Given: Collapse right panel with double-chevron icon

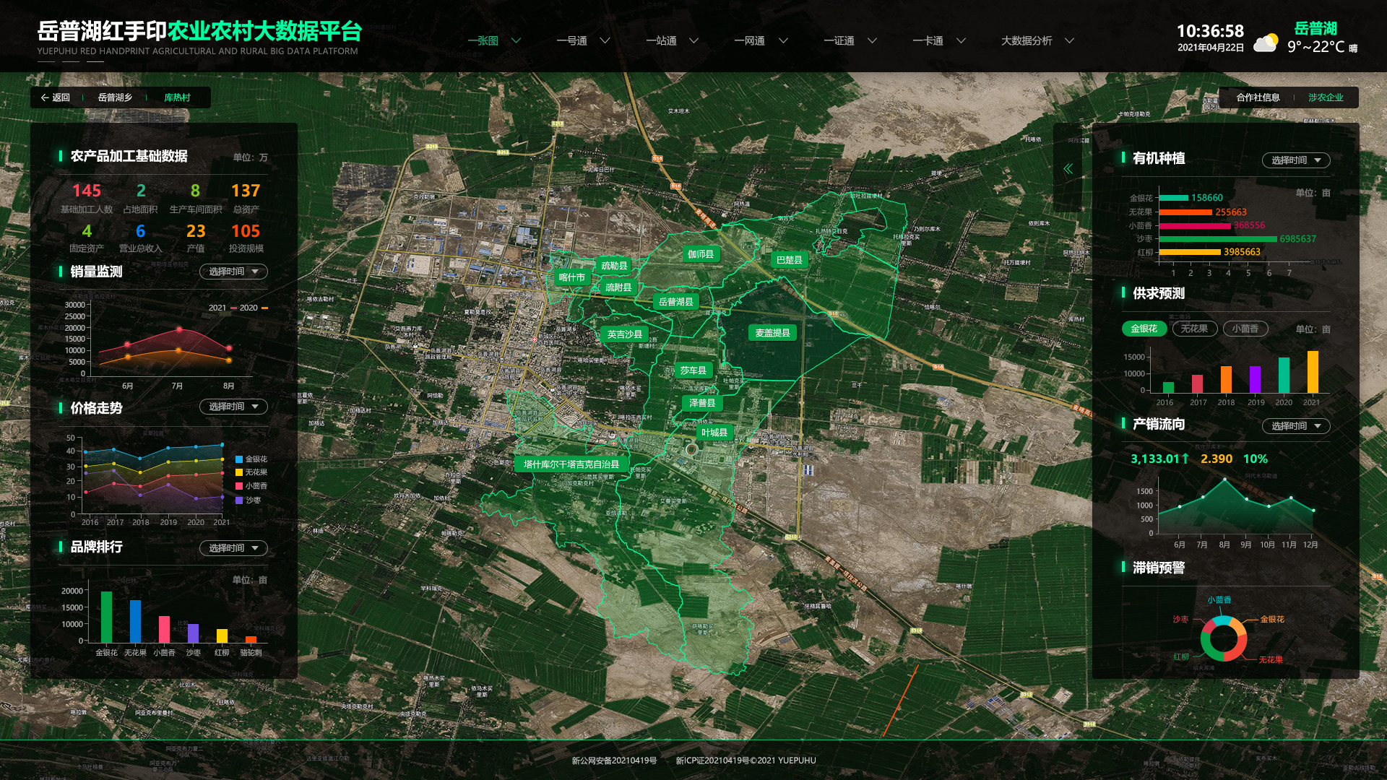Looking at the screenshot, I should (x=1068, y=169).
